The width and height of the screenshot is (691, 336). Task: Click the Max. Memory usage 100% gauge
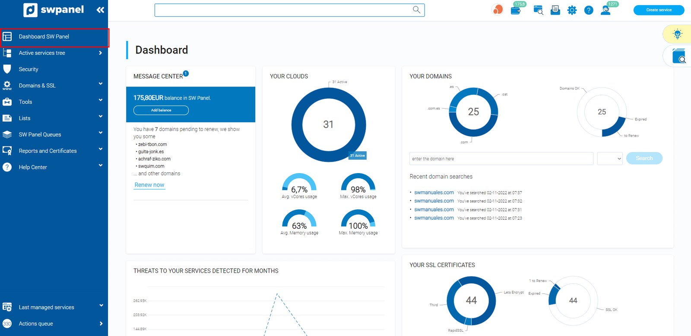pyautogui.click(x=358, y=222)
